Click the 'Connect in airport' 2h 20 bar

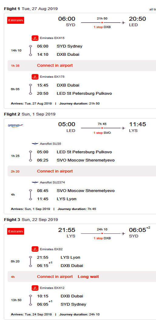coord(82,171)
